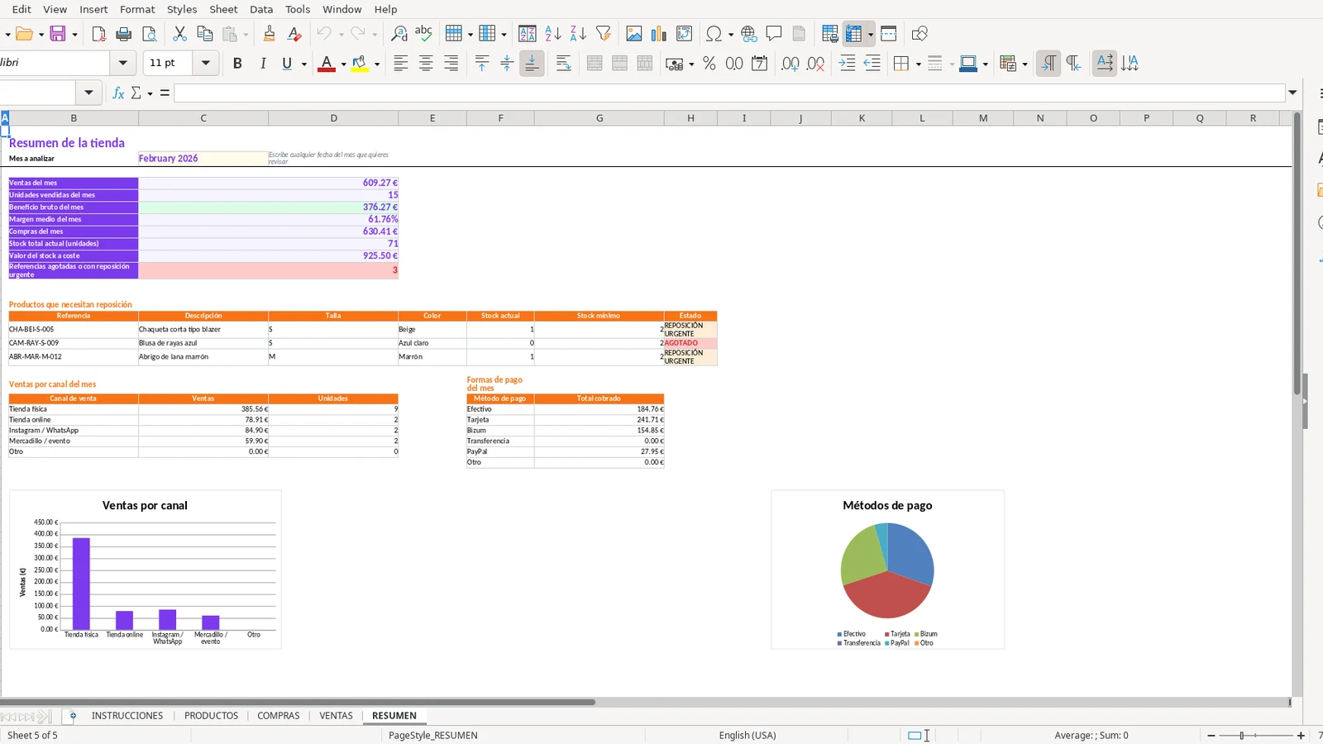Copy the selected cells
Viewport: 1323px width, 744px height.
(x=205, y=34)
